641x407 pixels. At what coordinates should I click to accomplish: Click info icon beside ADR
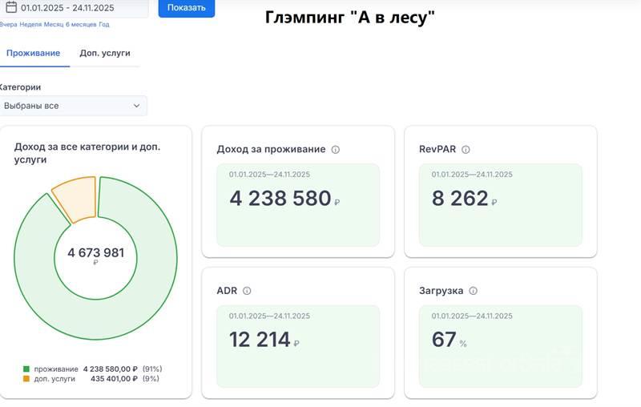[247, 291]
